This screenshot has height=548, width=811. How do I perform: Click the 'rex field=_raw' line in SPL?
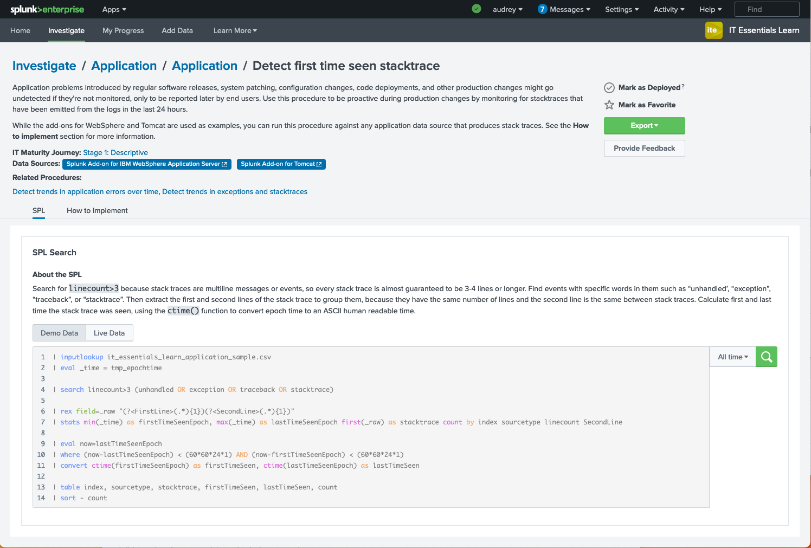pos(174,411)
